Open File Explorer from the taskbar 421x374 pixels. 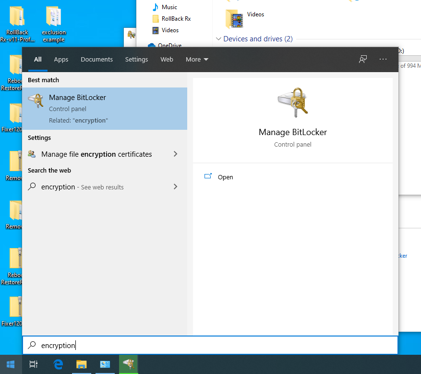point(81,364)
